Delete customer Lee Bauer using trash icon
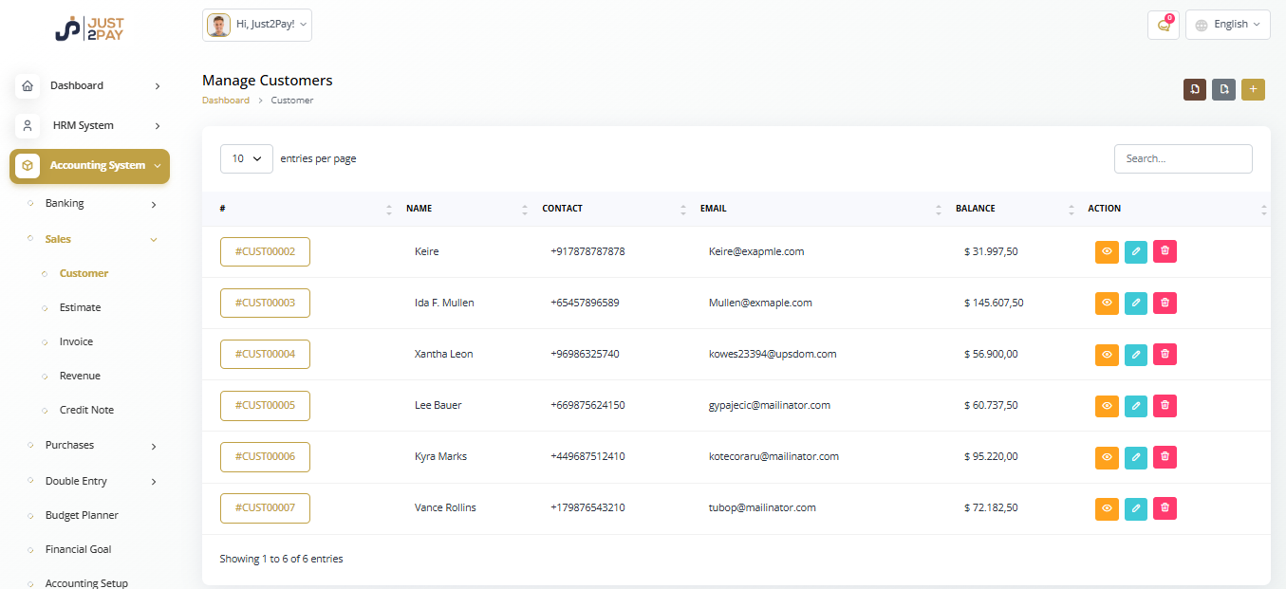Viewport: 1286px width, 589px height. [1165, 405]
